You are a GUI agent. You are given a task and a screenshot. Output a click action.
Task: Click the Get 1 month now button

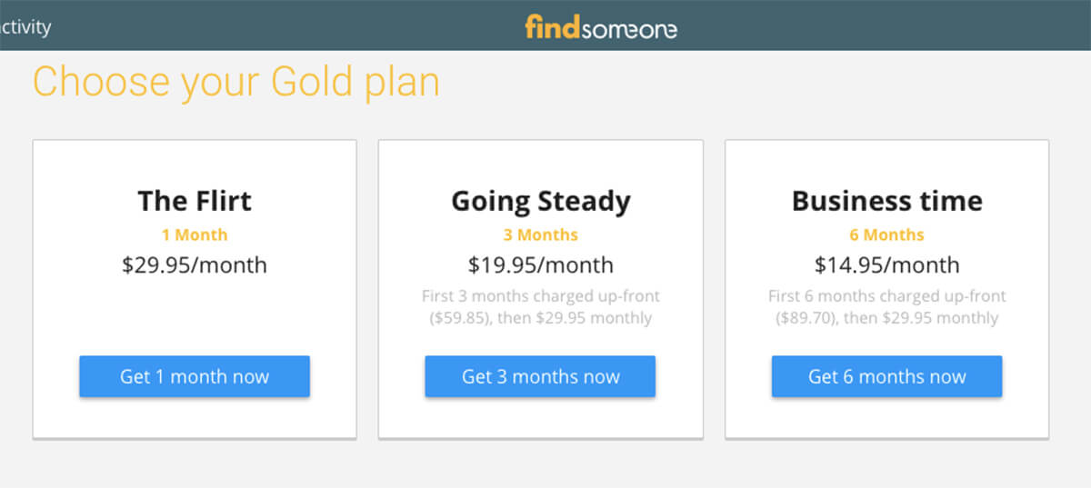pyautogui.click(x=195, y=376)
